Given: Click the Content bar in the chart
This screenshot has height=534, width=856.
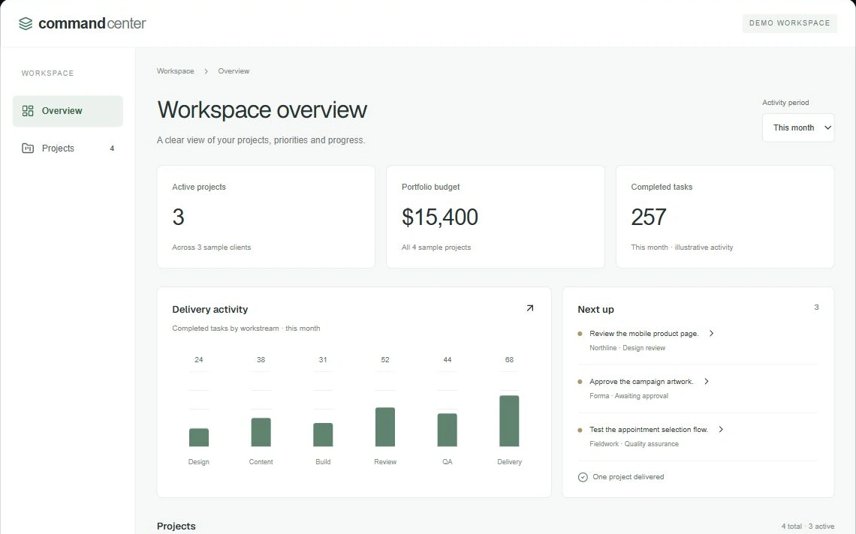Looking at the screenshot, I should [261, 432].
